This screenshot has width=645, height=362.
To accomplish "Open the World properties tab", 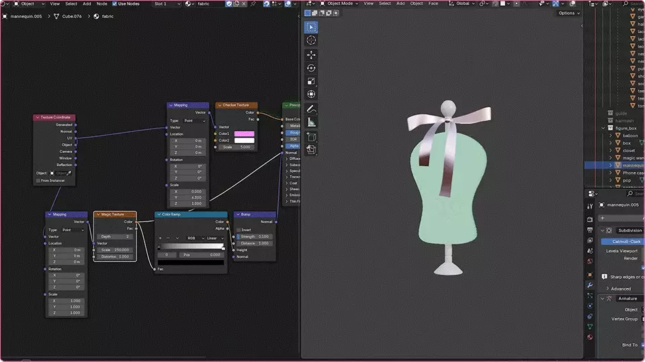I will [x=590, y=261].
